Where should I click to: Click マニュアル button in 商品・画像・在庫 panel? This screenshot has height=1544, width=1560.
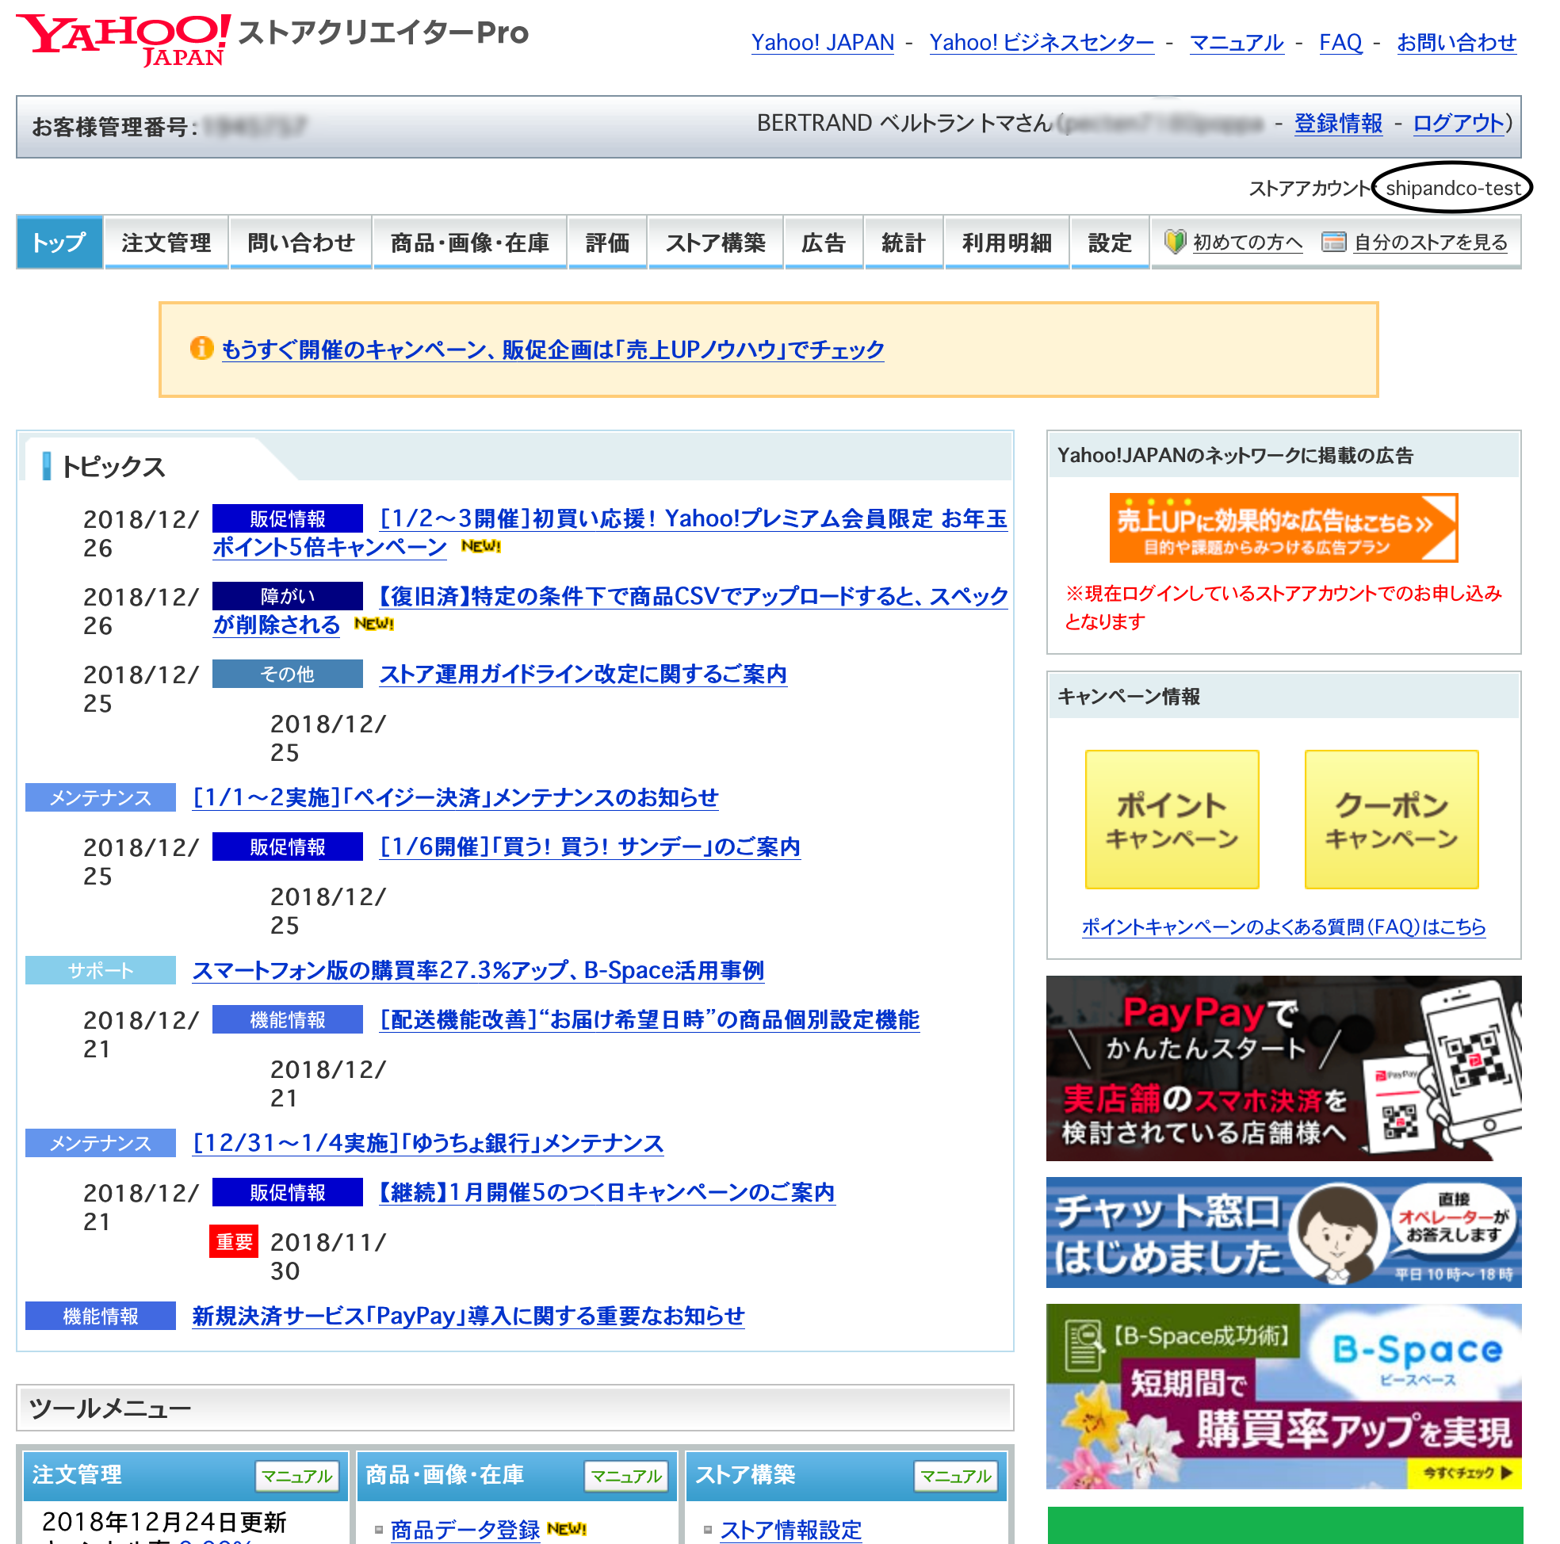(626, 1476)
